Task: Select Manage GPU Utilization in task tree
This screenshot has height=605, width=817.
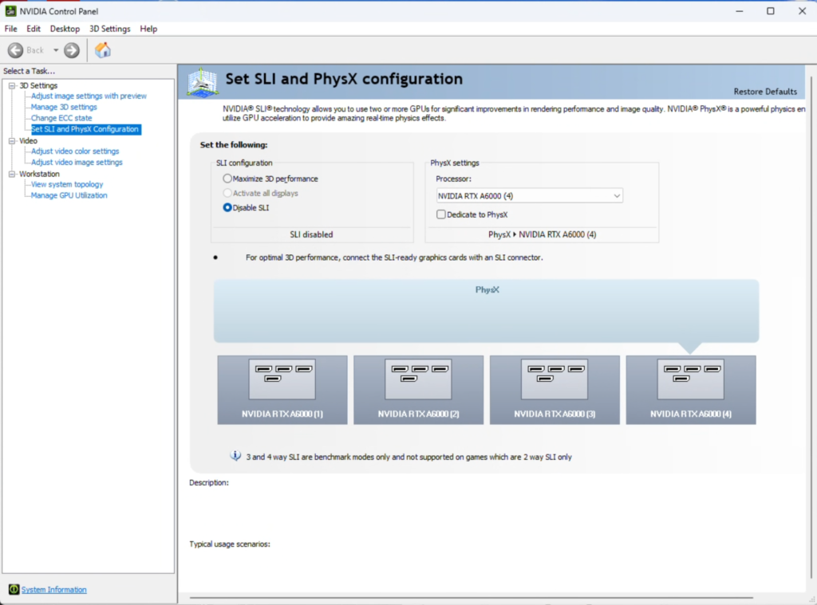Action: (69, 195)
